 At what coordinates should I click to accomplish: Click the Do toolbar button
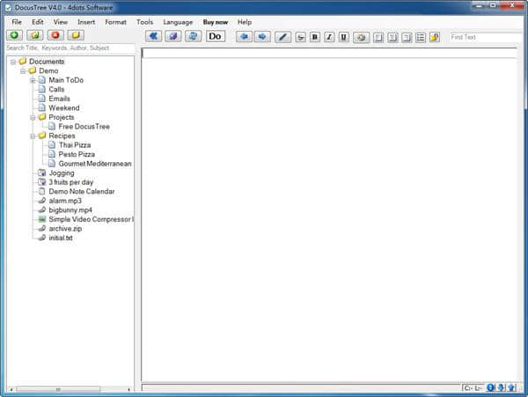[x=216, y=36]
